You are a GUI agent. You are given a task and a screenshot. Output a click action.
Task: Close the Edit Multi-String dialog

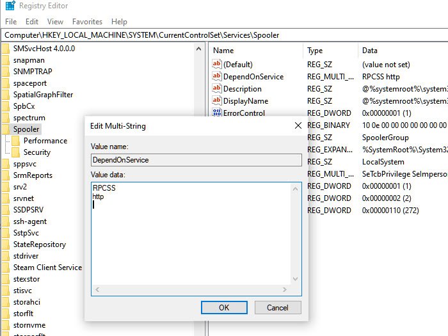coord(298,125)
